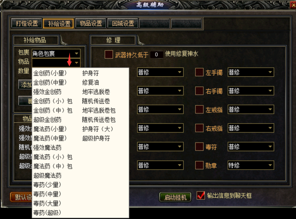The height and width of the screenshot is (219, 296).
Task: Toggle 输出信息到聊天框 checkbox
Action: point(200,195)
